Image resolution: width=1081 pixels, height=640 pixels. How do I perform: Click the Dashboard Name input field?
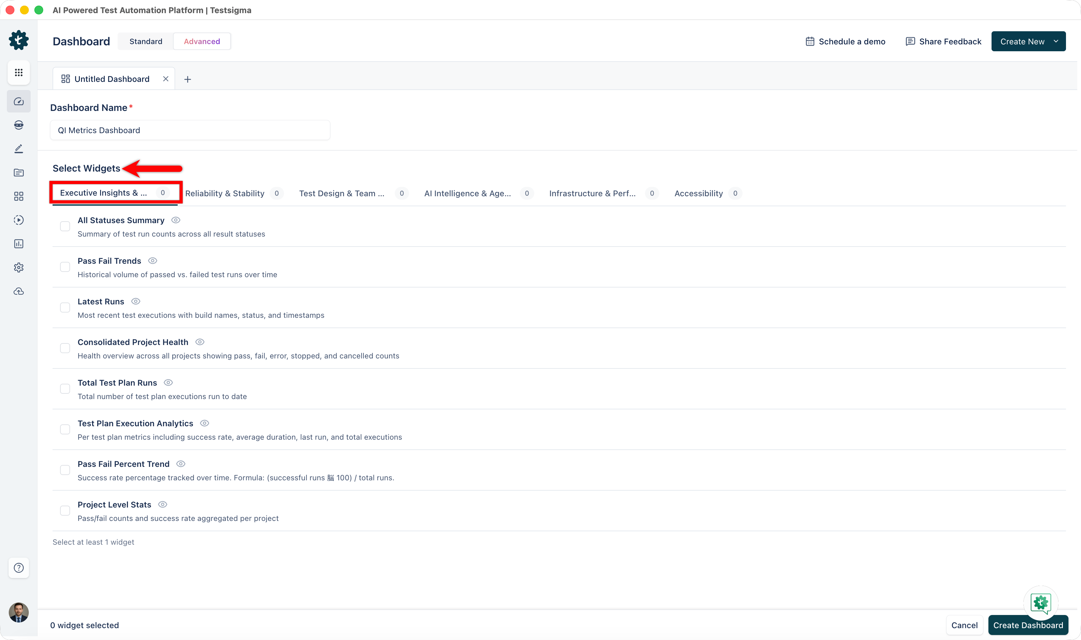[x=190, y=130]
